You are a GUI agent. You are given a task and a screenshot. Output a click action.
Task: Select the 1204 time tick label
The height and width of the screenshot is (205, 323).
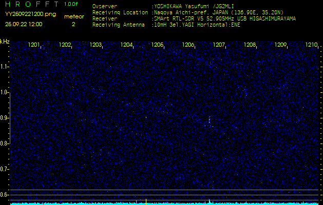[x=126, y=45]
